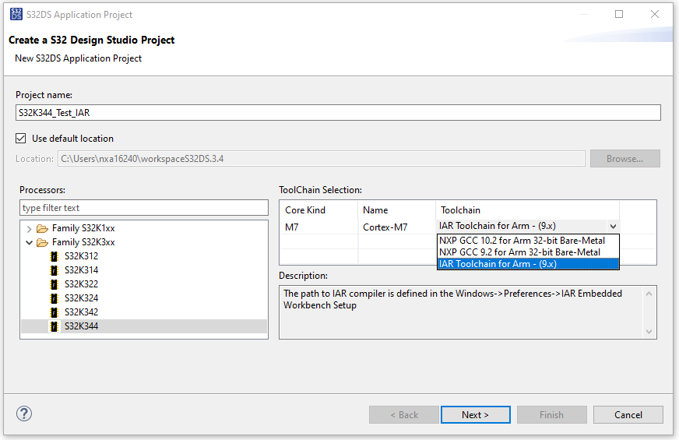The image size is (679, 440).
Task: Select S32K312 processor in tree
Action: click(x=82, y=256)
